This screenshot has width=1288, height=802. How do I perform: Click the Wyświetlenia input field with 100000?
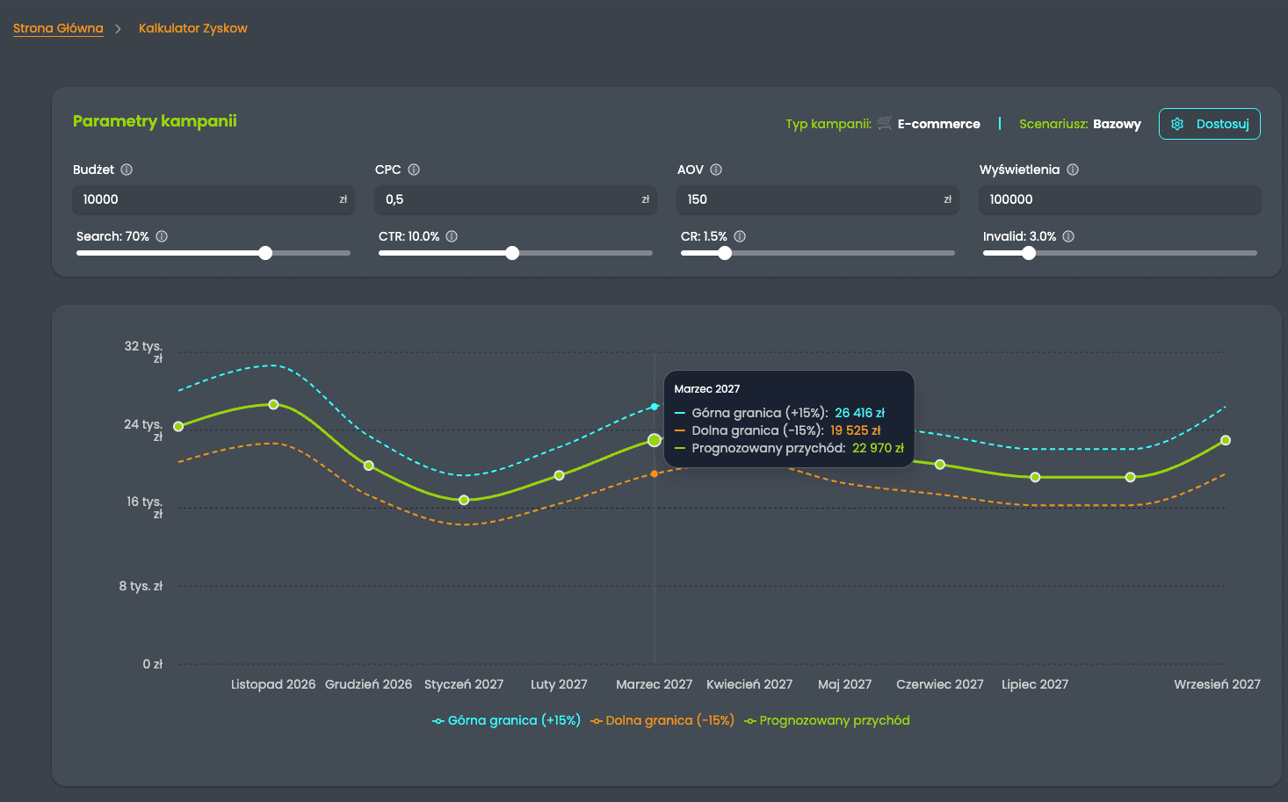click(x=1120, y=199)
